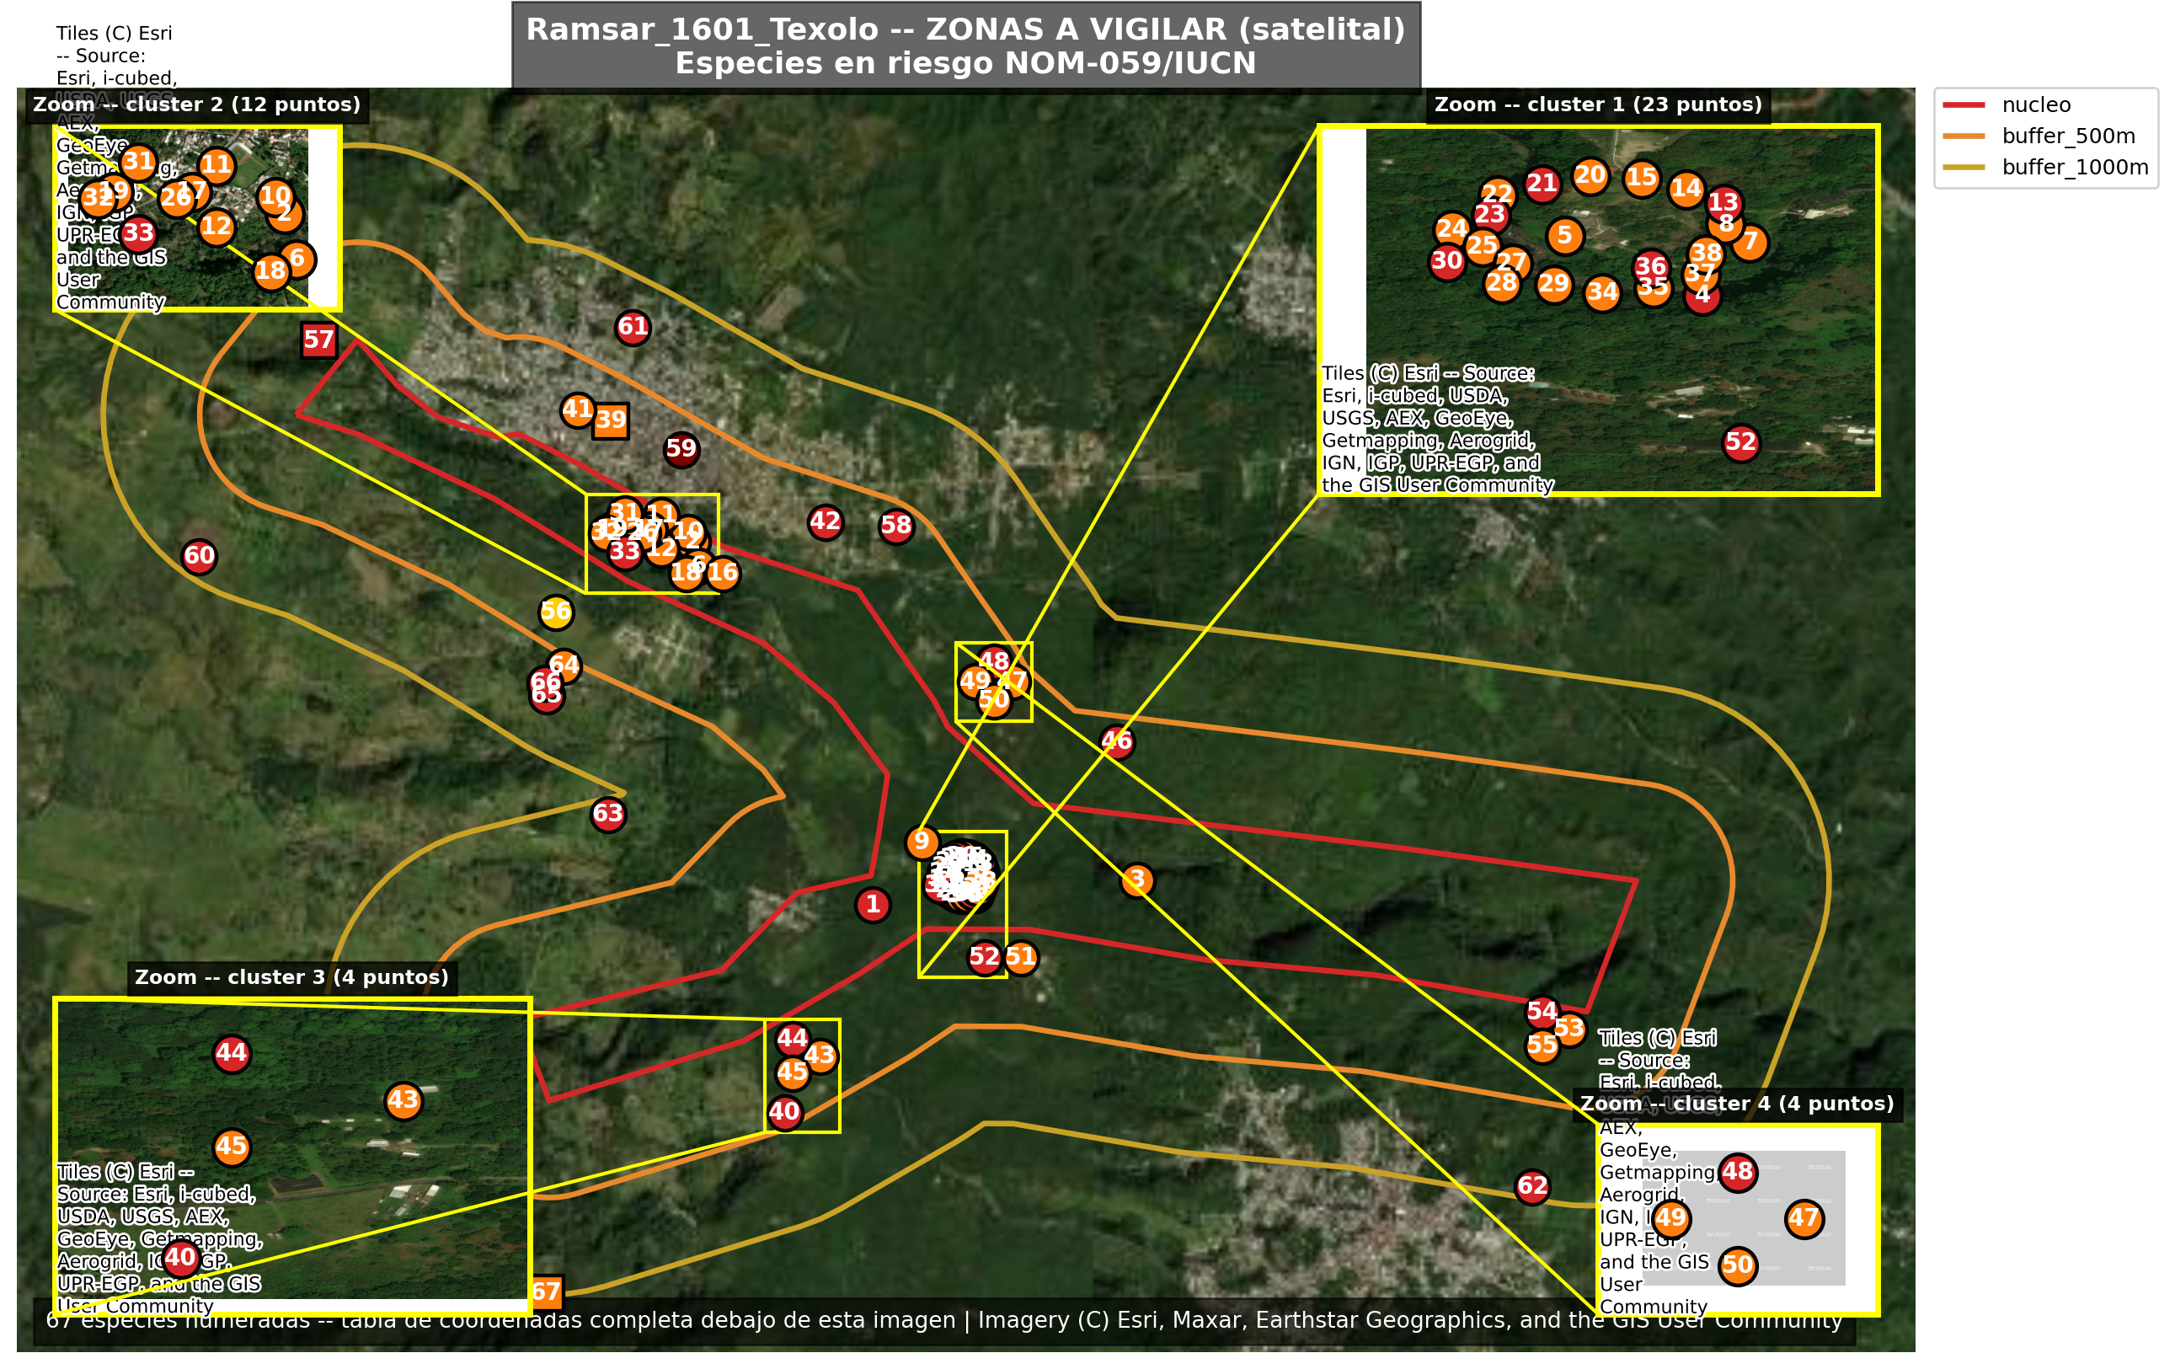Viewport: 2175px width, 1369px height.
Task: Click 'Zoom -- cluster 2 (12 puntos)' label
Action: (196, 104)
